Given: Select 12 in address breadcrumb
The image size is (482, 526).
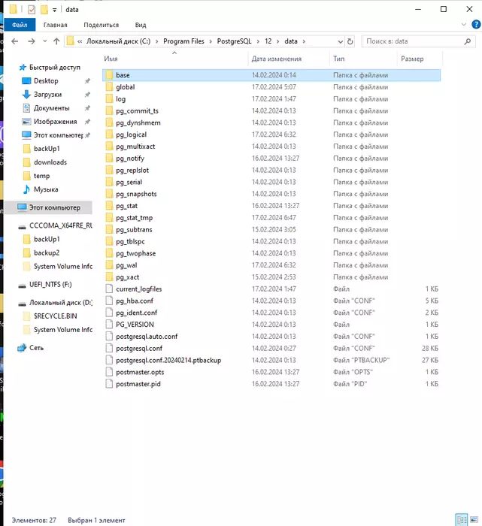Looking at the screenshot, I should click(x=268, y=41).
